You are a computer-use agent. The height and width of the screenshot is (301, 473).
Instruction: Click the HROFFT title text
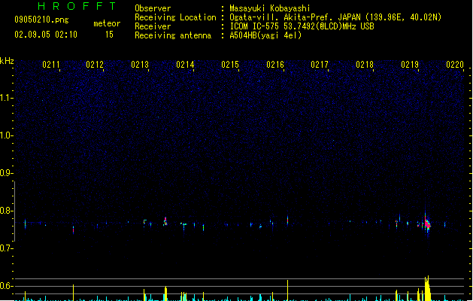[x=77, y=6]
